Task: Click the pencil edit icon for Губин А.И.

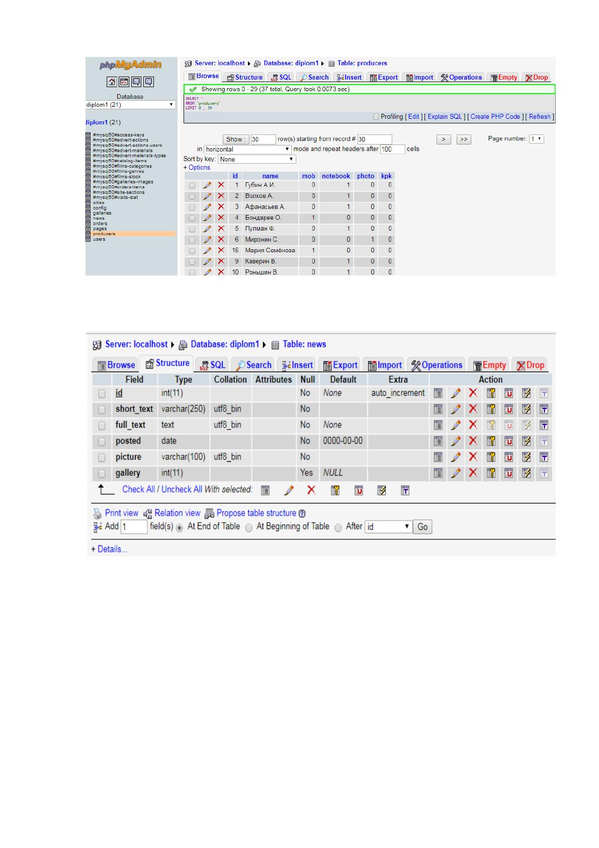Action: pyautogui.click(x=207, y=185)
